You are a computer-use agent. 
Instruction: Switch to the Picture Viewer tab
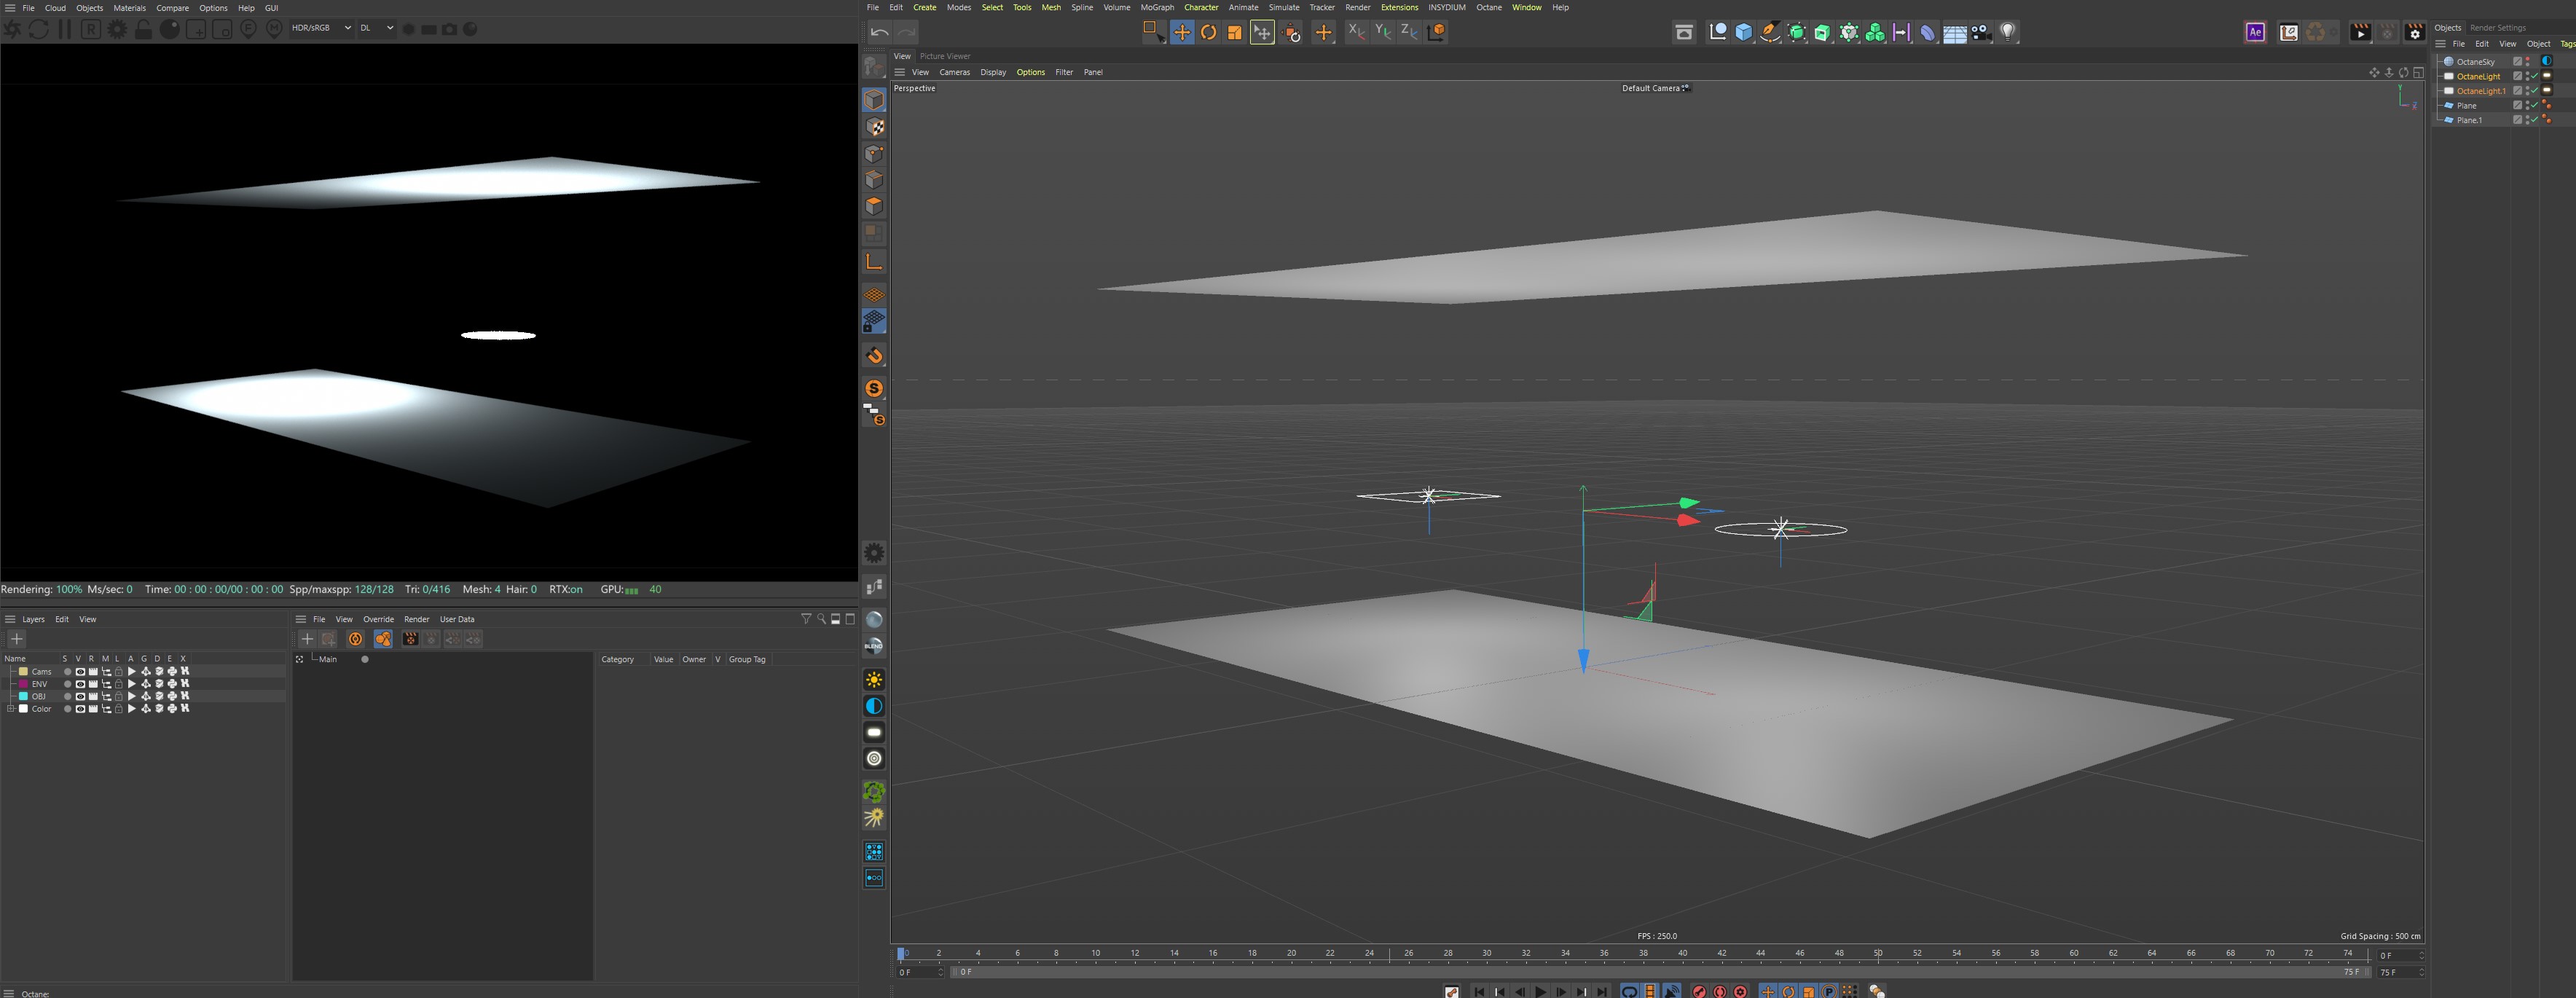945,56
